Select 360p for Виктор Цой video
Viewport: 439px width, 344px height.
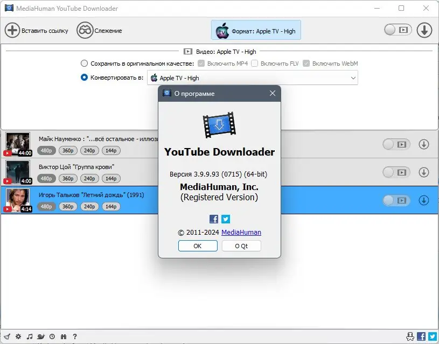(x=68, y=179)
